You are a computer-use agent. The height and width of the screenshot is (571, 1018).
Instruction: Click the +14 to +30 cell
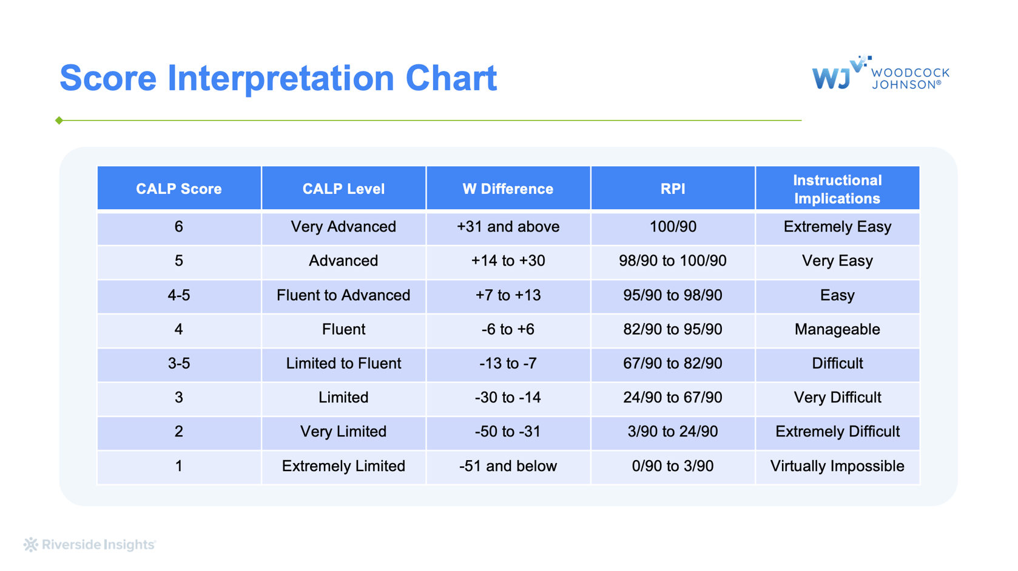point(508,261)
